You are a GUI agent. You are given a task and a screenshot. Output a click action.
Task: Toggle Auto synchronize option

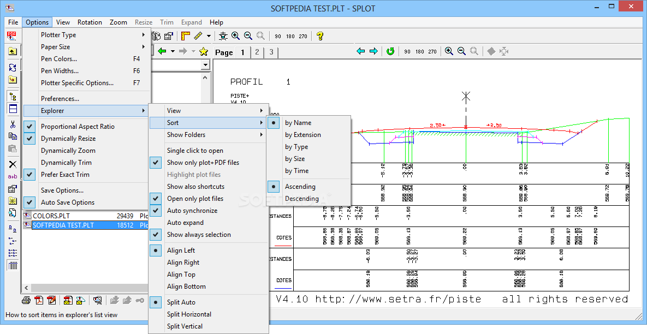[x=209, y=210]
